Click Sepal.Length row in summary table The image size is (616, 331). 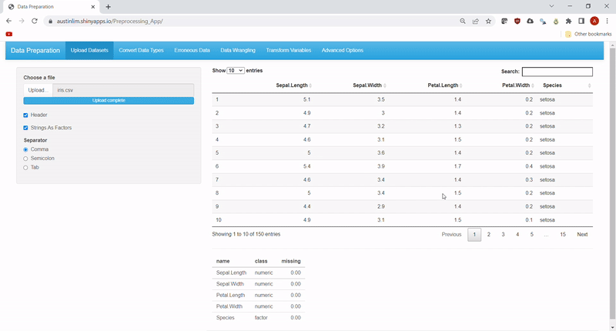[x=259, y=272]
